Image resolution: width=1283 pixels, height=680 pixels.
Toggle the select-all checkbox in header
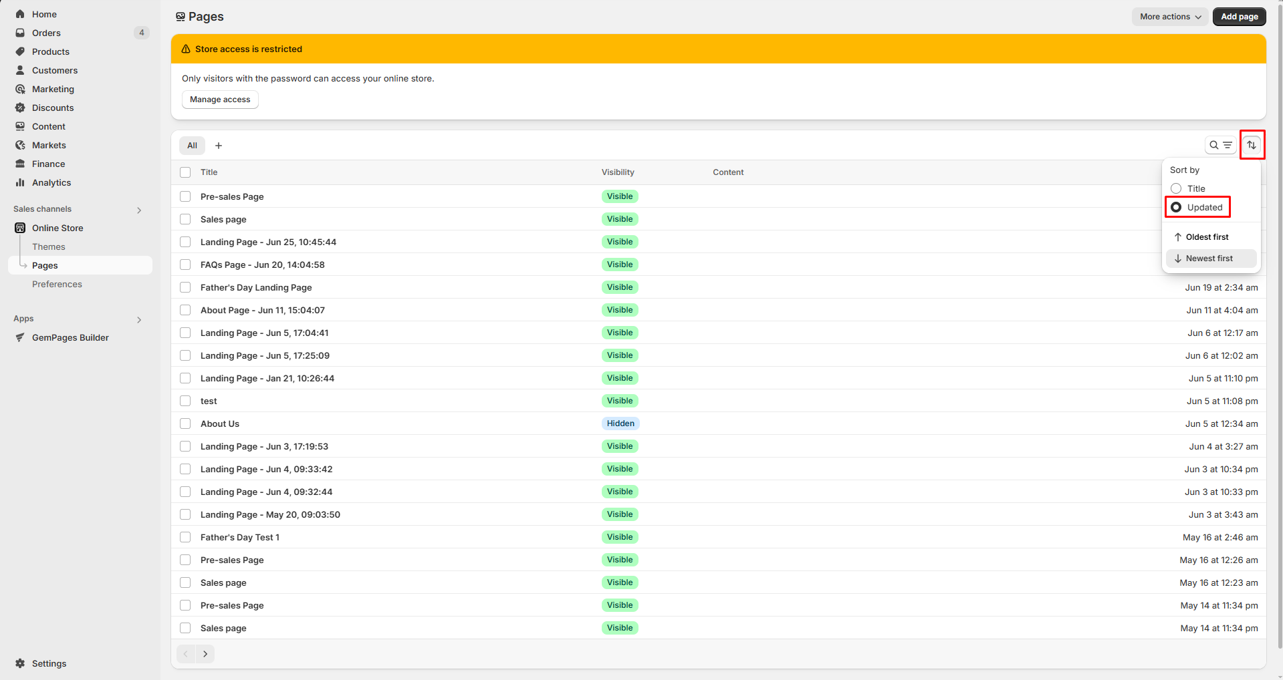point(185,172)
